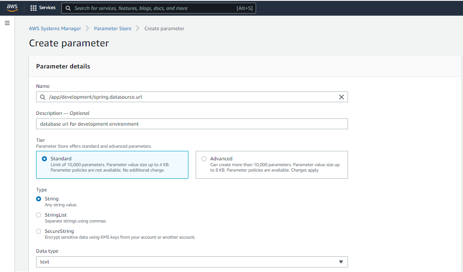The height and width of the screenshot is (272, 463).
Task: Select the StringList parameter type
Action: [x=38, y=215]
